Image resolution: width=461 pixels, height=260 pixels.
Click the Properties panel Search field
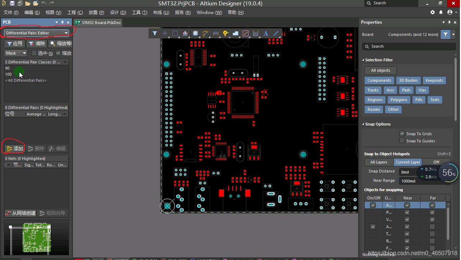pos(409,46)
